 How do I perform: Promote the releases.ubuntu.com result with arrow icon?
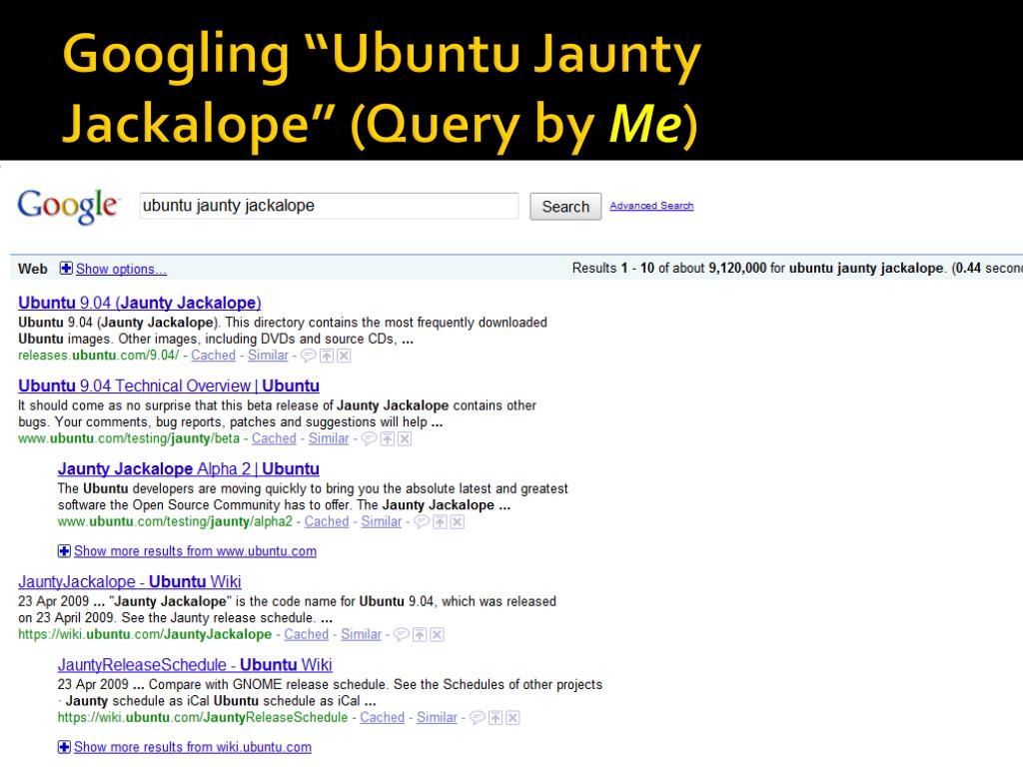click(x=327, y=356)
